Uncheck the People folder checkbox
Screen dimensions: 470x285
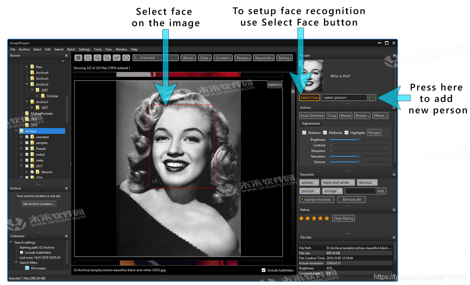[27, 149]
